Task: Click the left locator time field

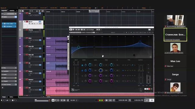Action: coord(123,100)
